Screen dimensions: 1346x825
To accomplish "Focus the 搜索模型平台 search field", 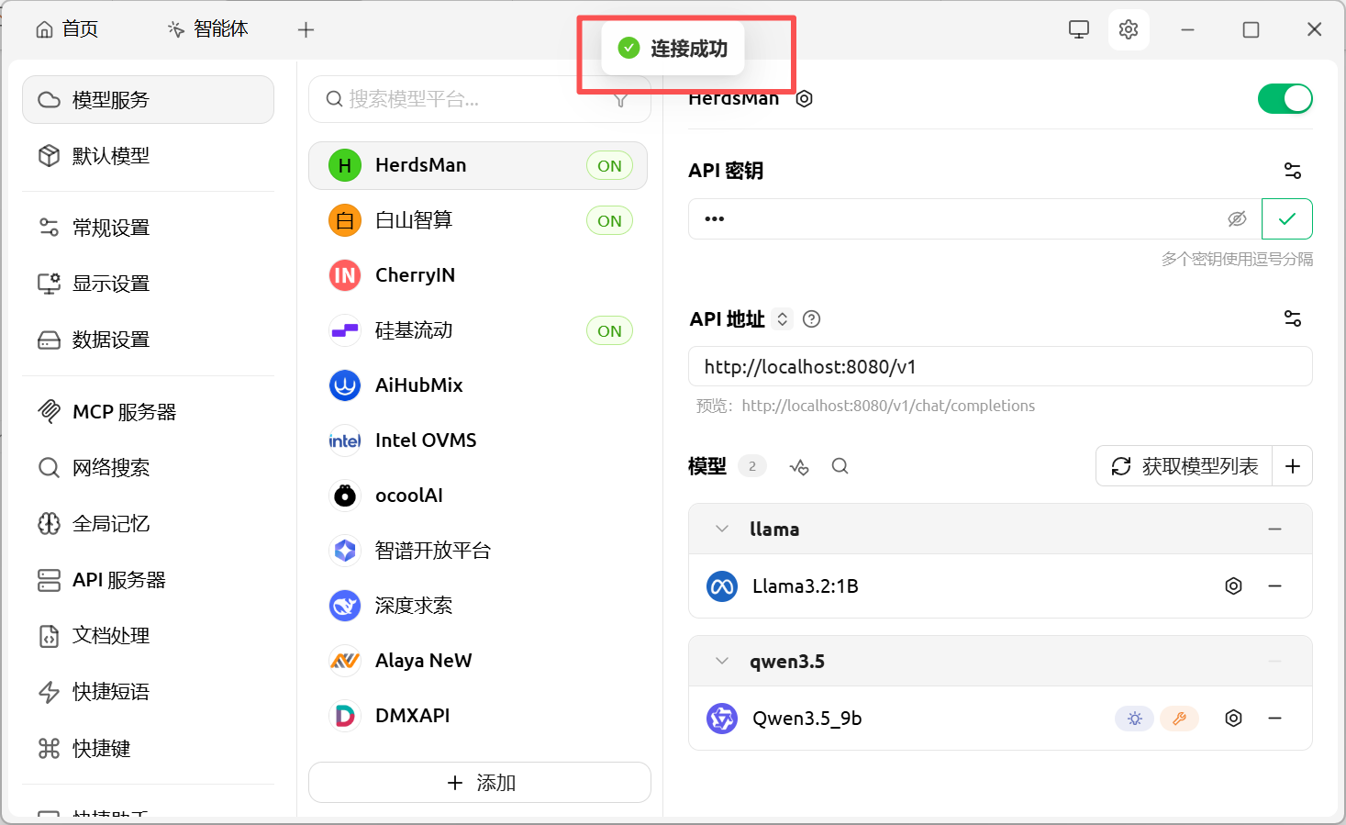I will click(x=480, y=99).
